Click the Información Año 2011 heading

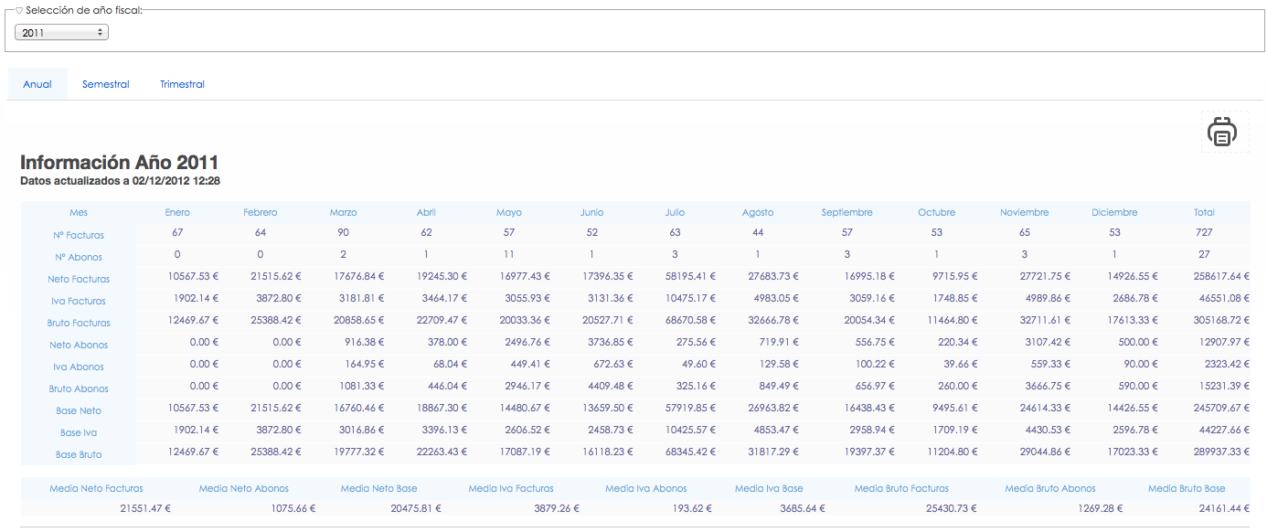coord(120,163)
